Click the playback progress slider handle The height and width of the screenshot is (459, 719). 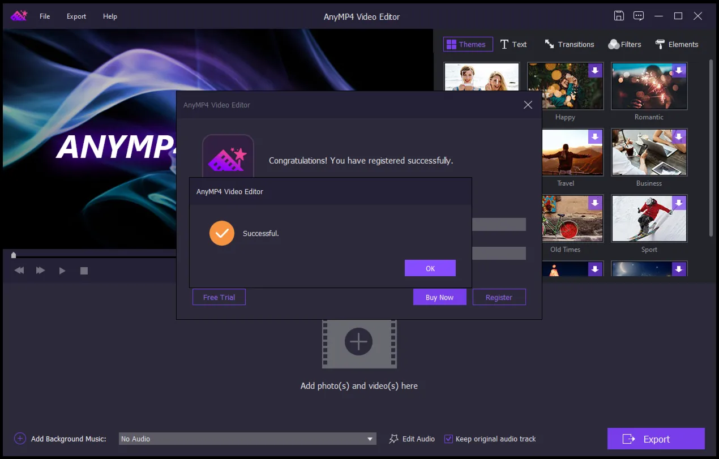coord(14,255)
